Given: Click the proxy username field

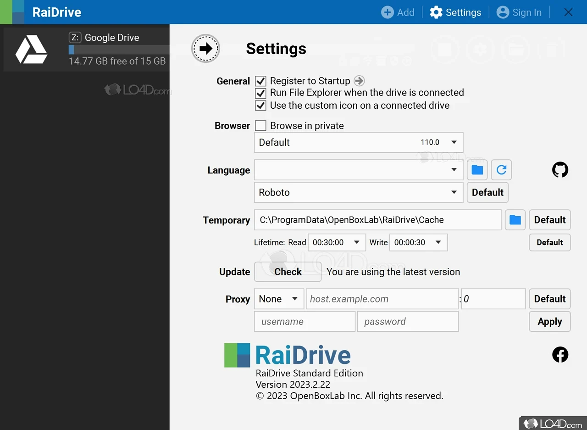Looking at the screenshot, I should point(305,321).
